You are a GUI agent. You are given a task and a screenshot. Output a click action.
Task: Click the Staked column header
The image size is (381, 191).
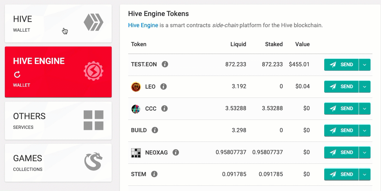click(x=274, y=44)
